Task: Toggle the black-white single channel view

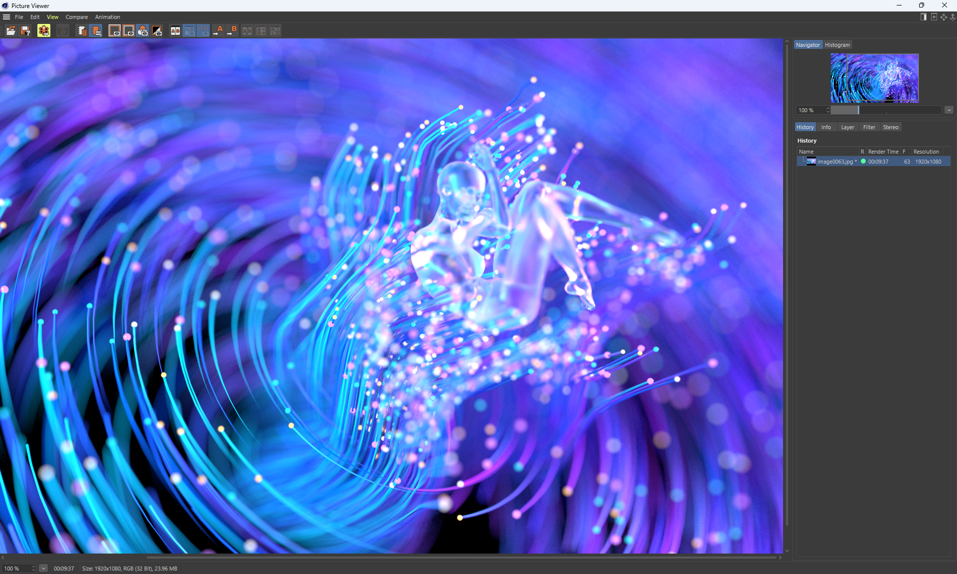Action: click(x=157, y=31)
